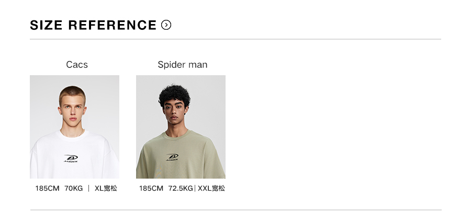
Task: Click the 70KG weight text
Action: [74, 188]
